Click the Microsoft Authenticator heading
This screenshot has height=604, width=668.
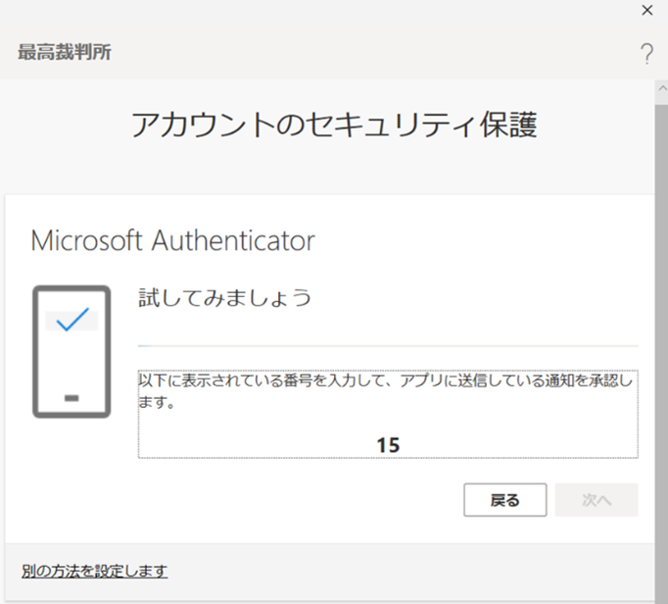point(173,240)
